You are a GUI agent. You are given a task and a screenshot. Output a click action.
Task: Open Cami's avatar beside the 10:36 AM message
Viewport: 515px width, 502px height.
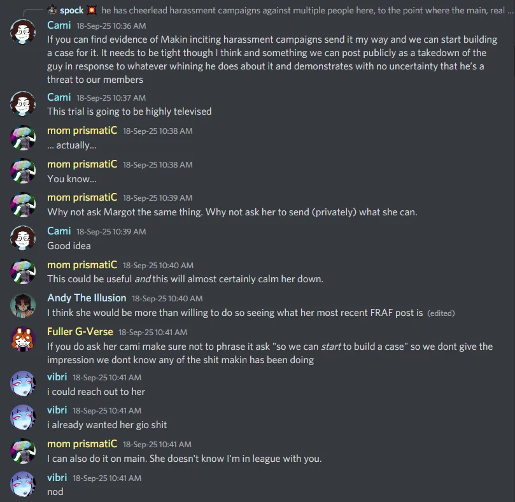(23, 32)
